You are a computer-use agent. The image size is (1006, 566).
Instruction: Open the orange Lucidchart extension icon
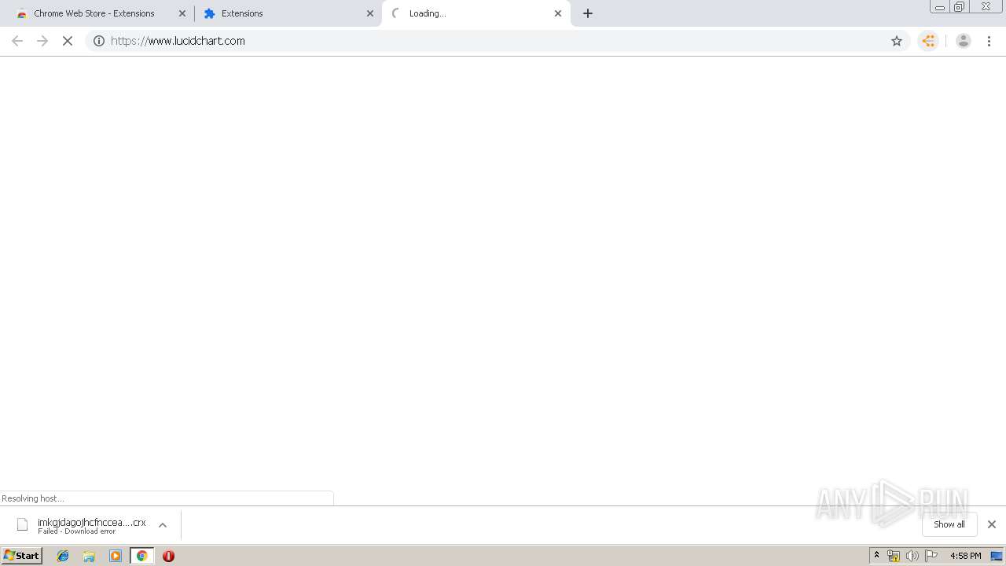click(x=929, y=41)
